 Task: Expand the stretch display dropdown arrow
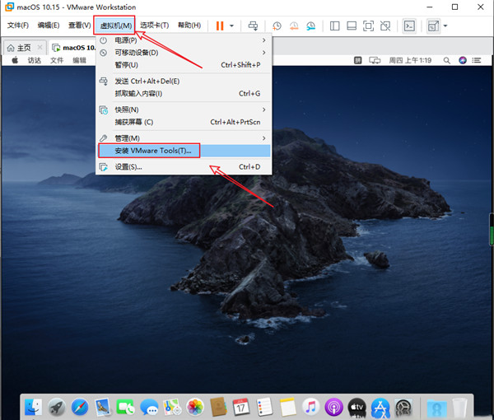[x=445, y=26]
